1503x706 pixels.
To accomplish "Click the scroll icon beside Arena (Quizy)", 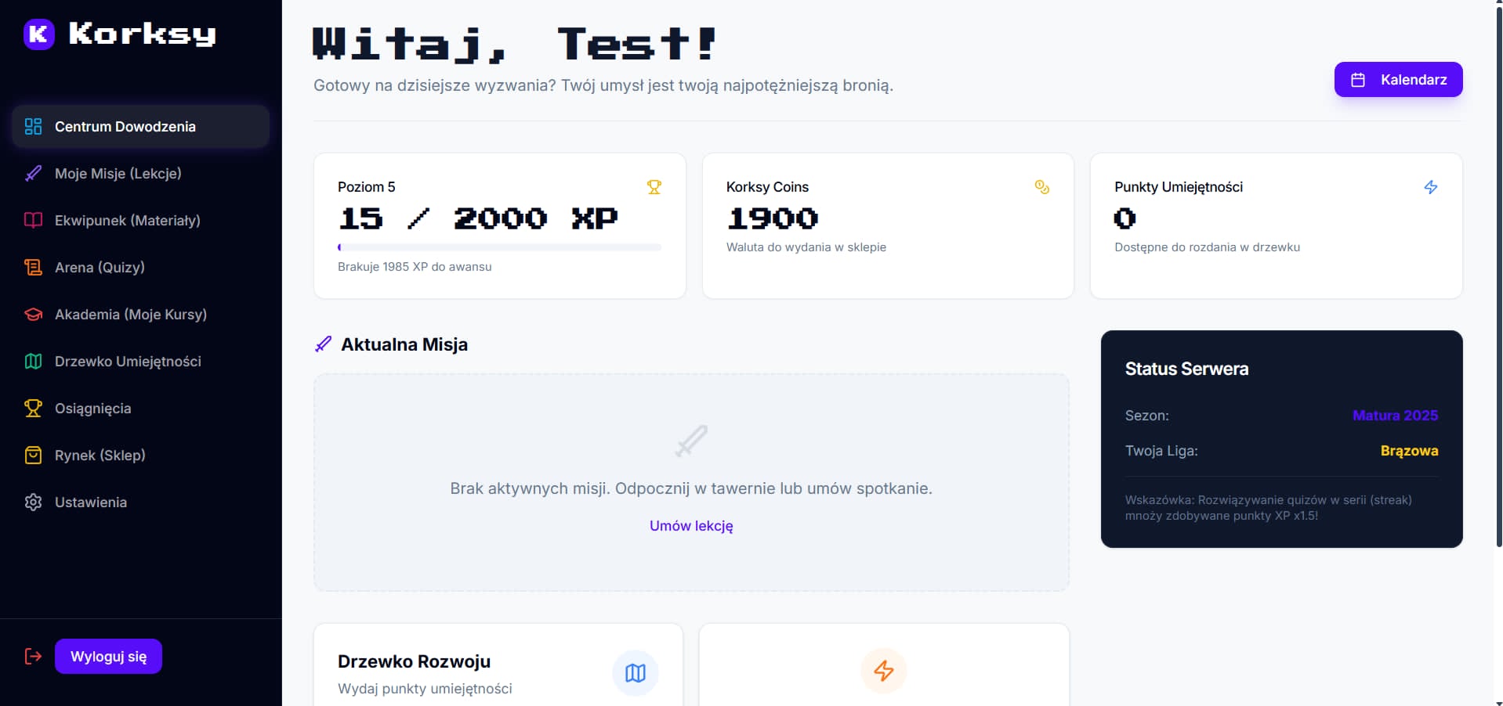I will (x=33, y=268).
